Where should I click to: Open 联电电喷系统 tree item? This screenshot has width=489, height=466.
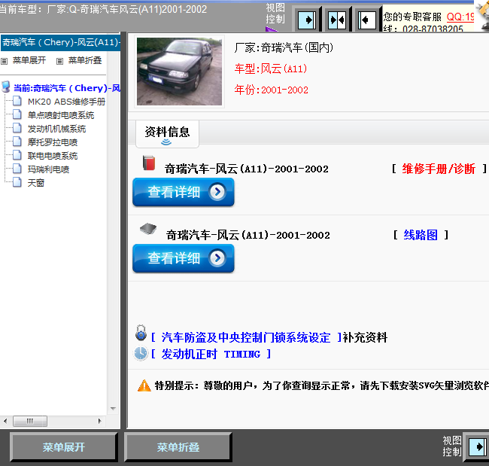point(53,156)
